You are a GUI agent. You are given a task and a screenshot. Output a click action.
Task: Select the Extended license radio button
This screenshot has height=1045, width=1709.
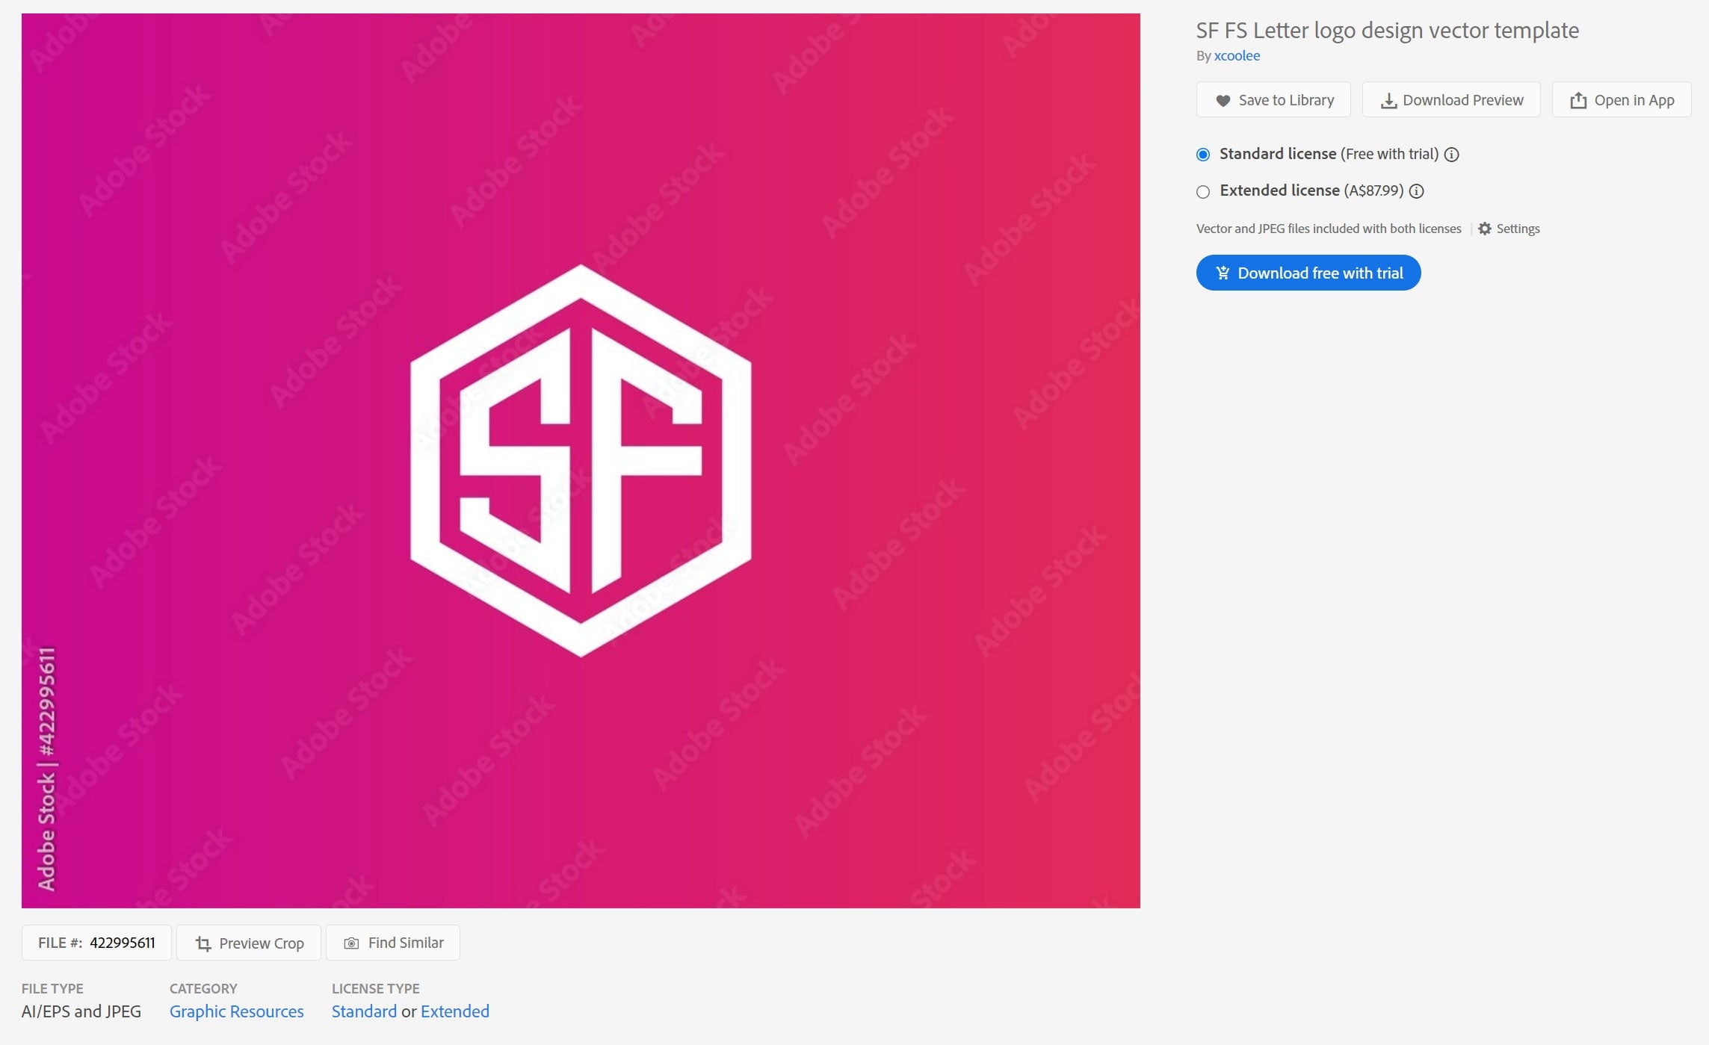[1203, 192]
